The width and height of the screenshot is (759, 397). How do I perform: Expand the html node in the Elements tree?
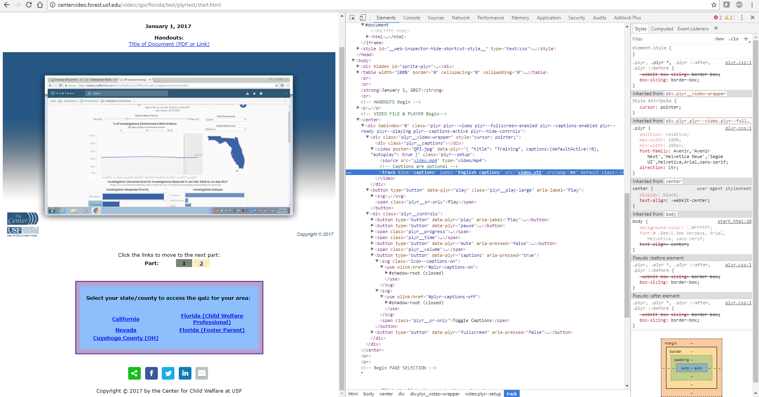(367, 36)
